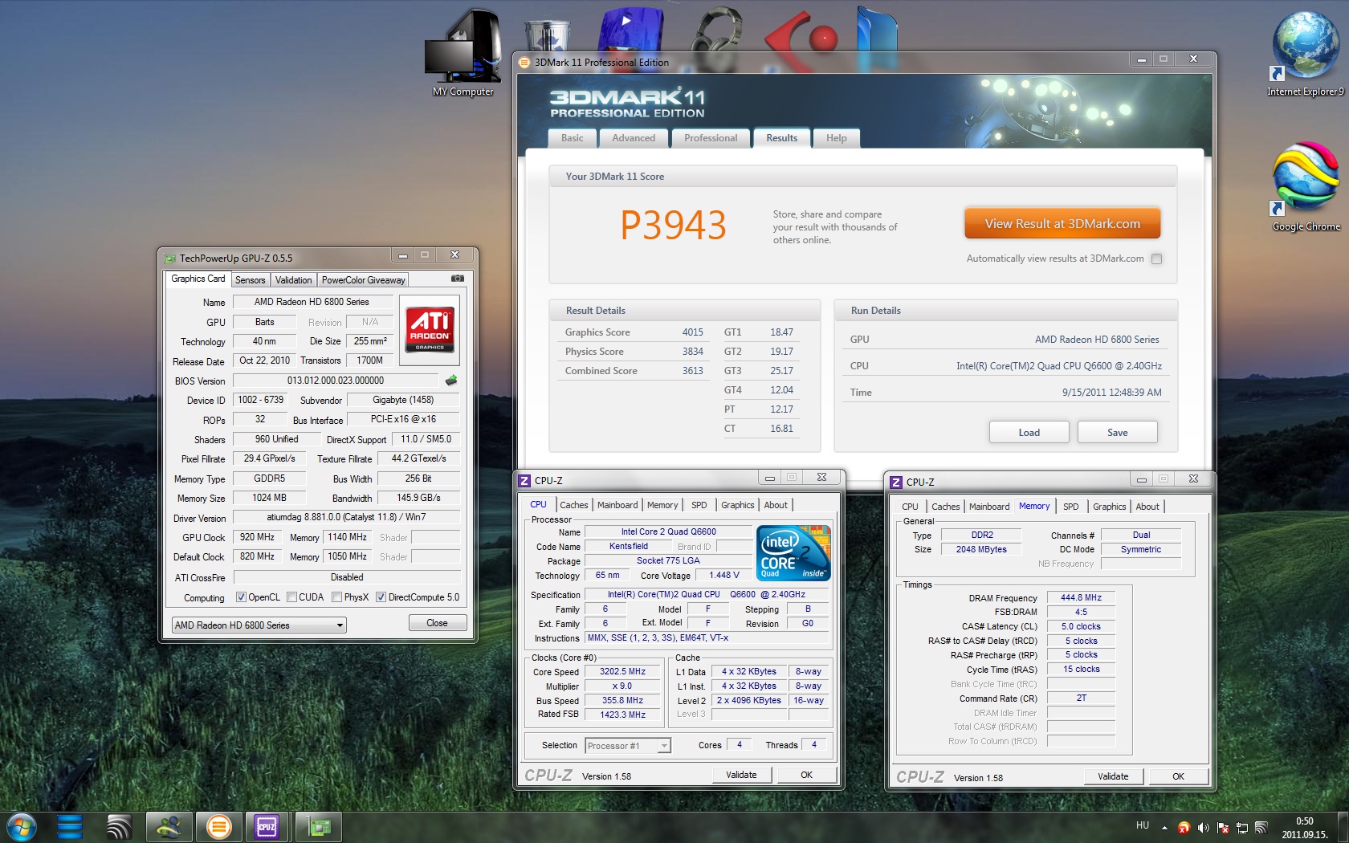Enable automatically view results at 3DMark.com

tap(1157, 259)
